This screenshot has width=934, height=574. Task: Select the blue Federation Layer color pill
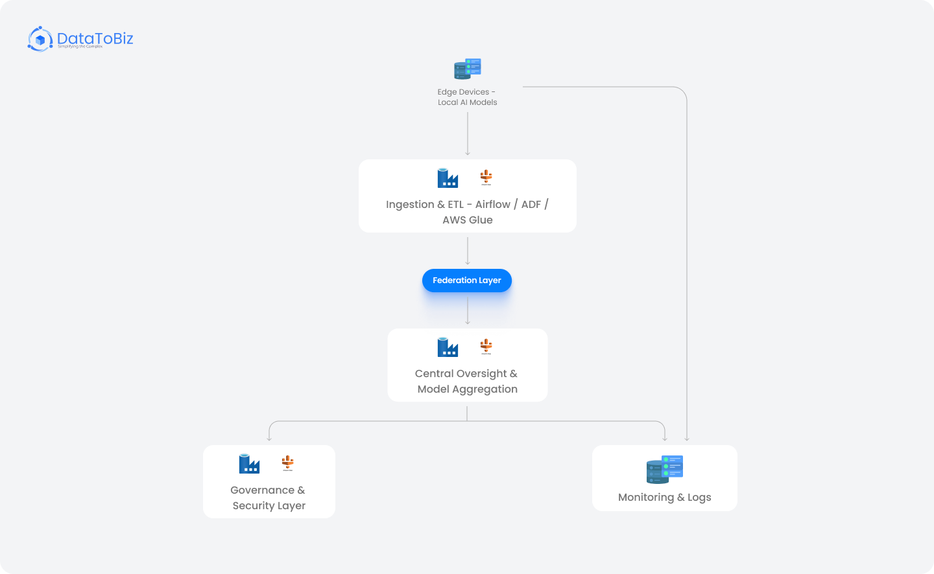point(467,280)
